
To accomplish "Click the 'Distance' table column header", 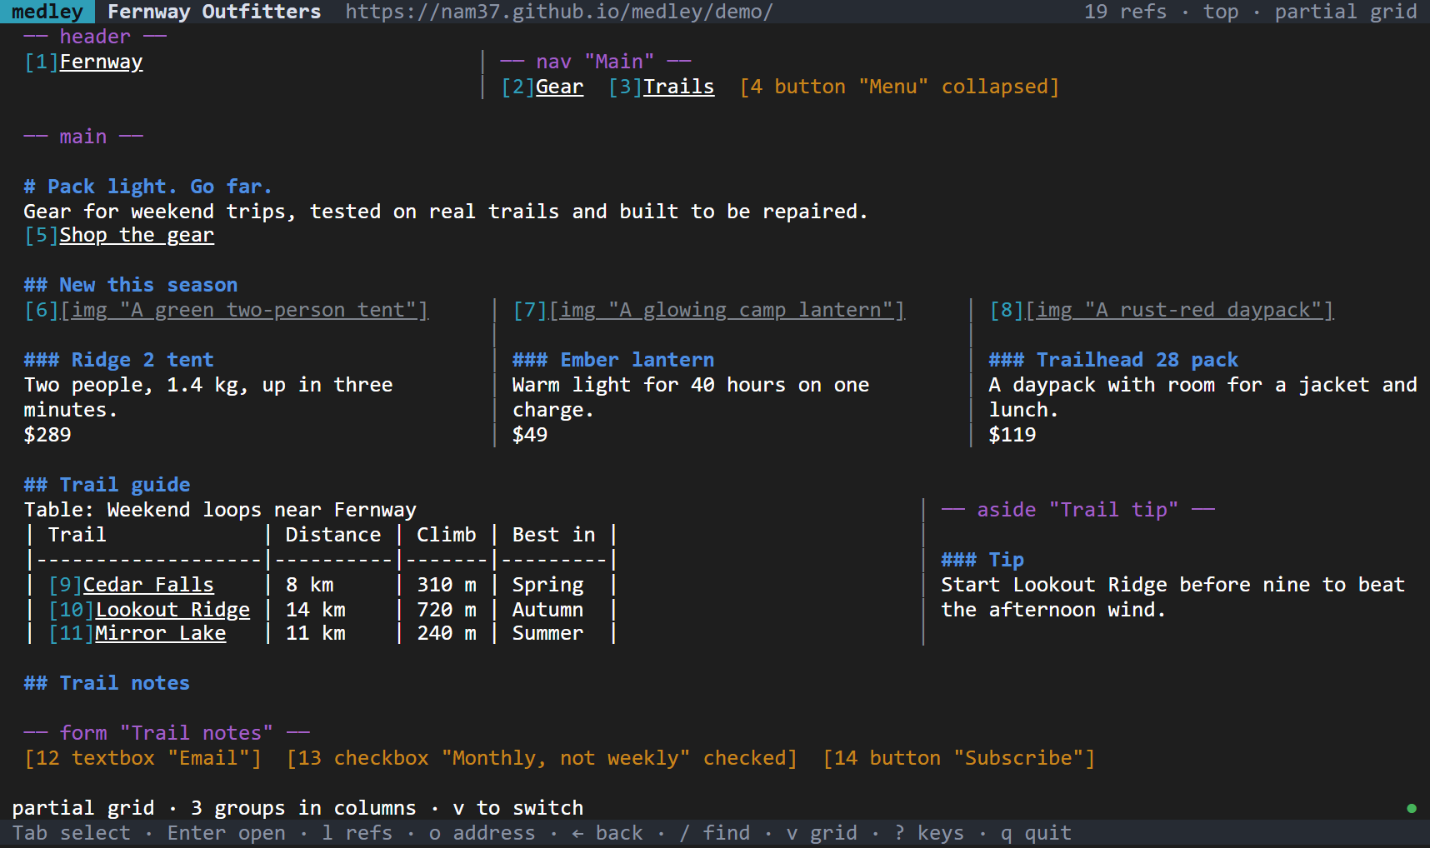I will (333, 535).
